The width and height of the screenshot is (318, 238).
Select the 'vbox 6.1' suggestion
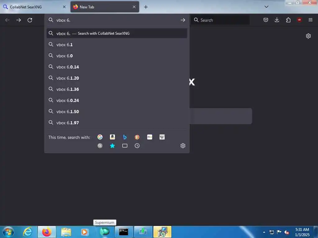tap(117, 45)
